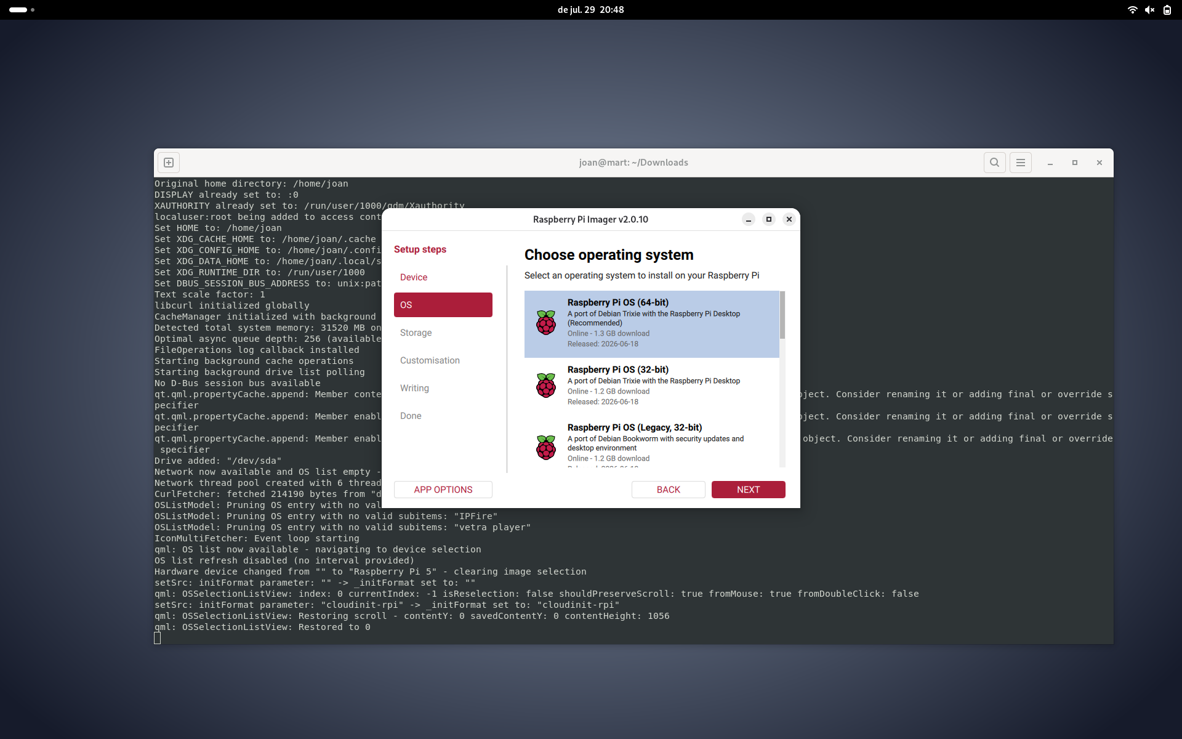Click the NEXT button

click(749, 490)
